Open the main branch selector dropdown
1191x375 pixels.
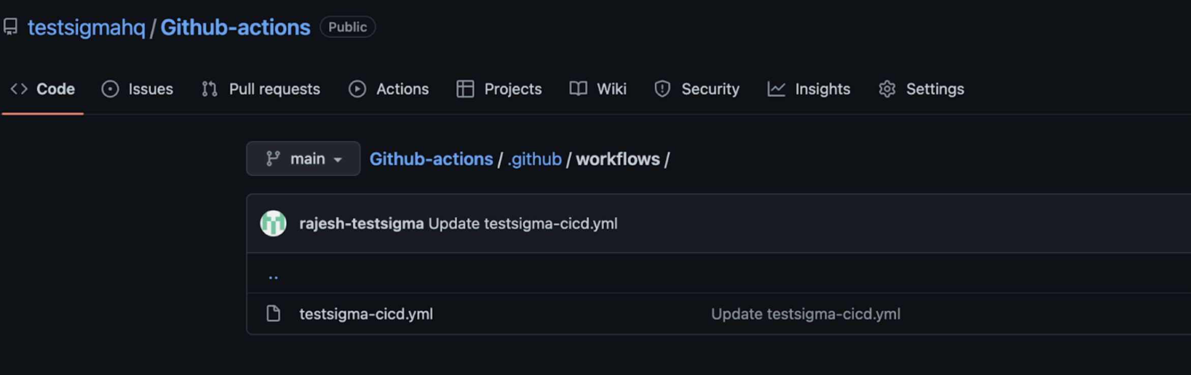[303, 159]
